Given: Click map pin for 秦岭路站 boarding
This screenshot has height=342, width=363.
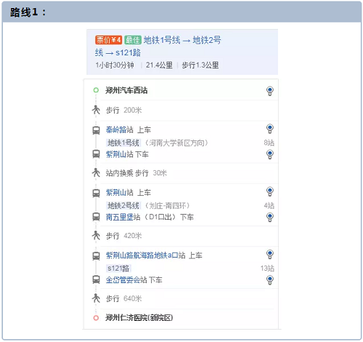Looking at the screenshot, I should coord(270,129).
